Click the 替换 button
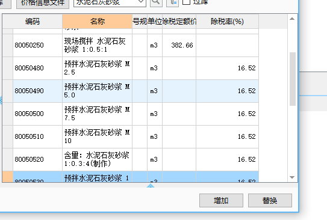 click(x=270, y=200)
